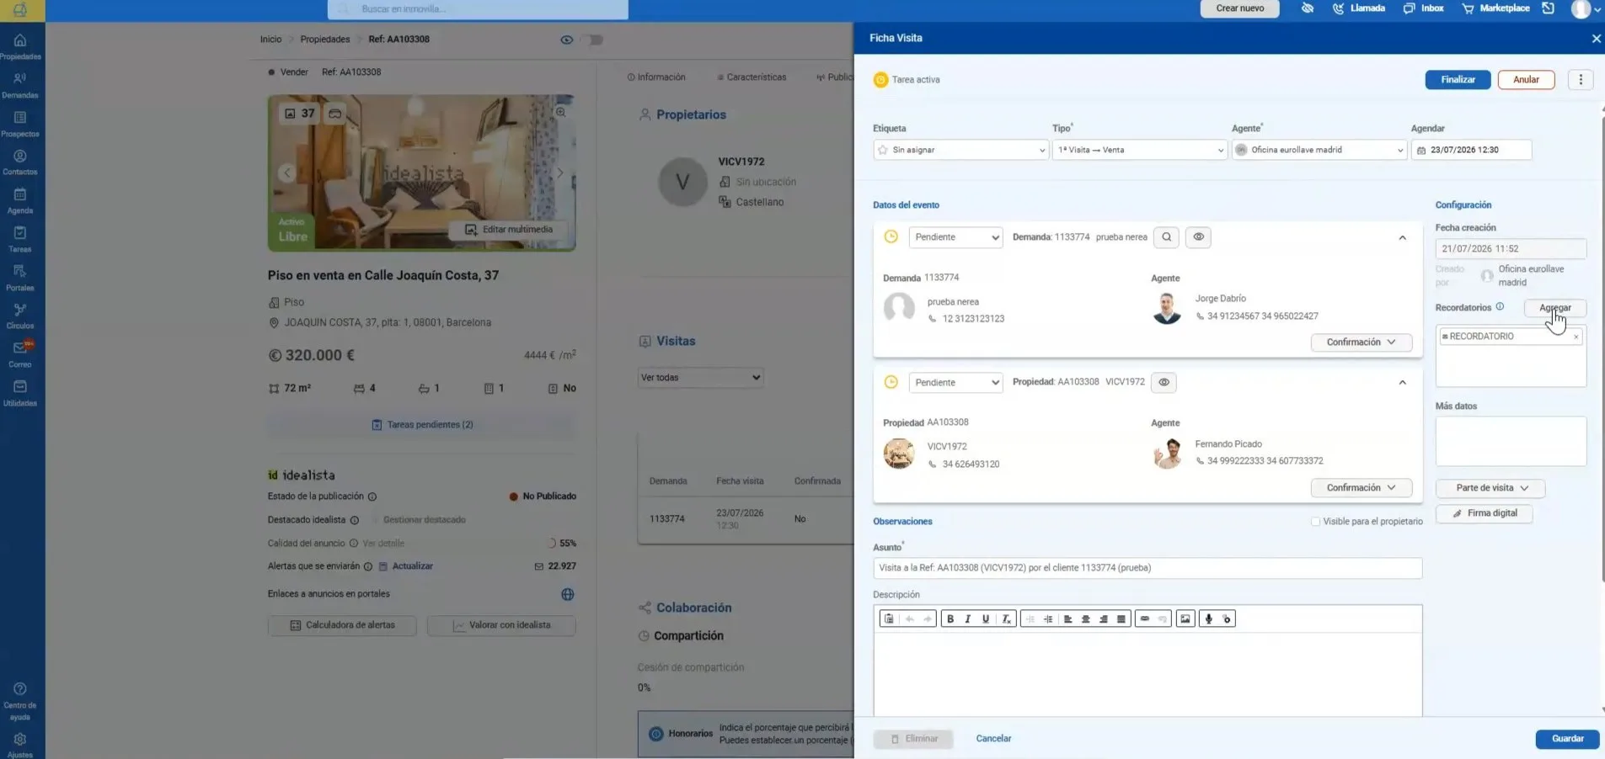Open the three-dot more options menu
Viewport: 1605px width, 759px height.
pyautogui.click(x=1581, y=79)
